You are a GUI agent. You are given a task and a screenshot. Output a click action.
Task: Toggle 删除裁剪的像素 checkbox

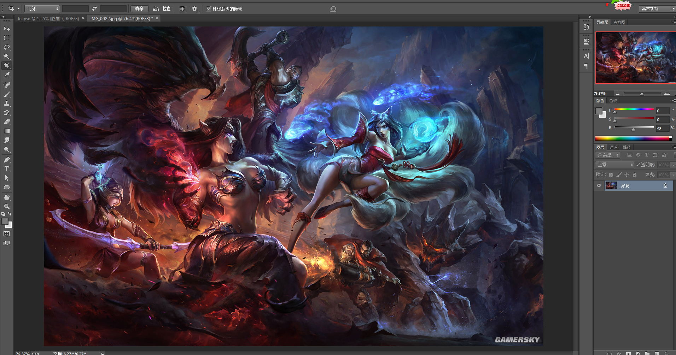(x=209, y=8)
